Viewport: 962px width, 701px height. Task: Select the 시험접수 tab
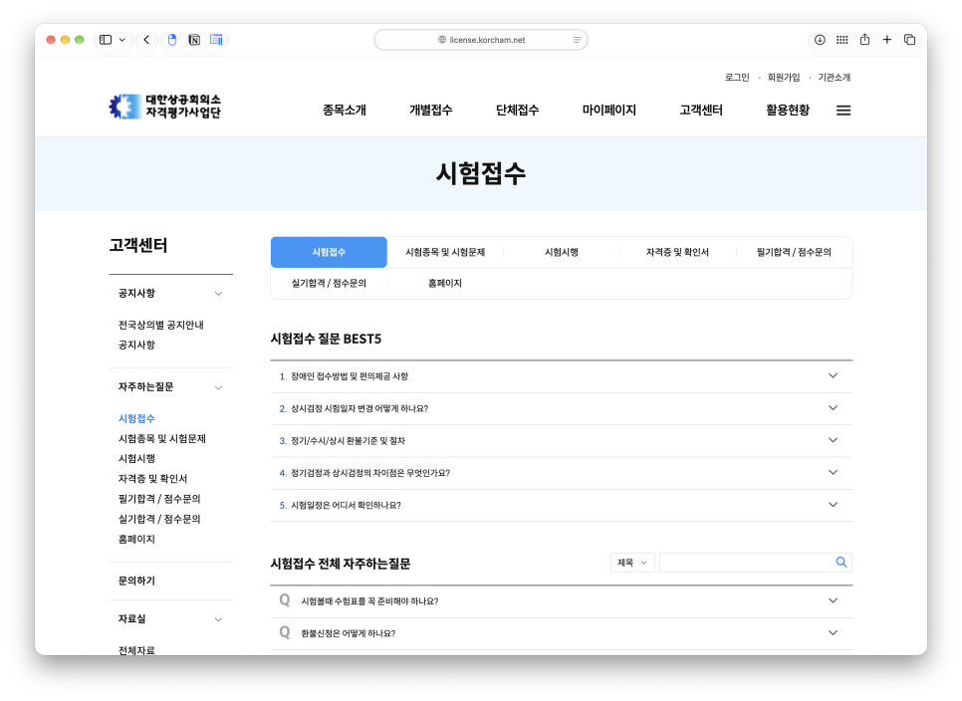tap(329, 252)
